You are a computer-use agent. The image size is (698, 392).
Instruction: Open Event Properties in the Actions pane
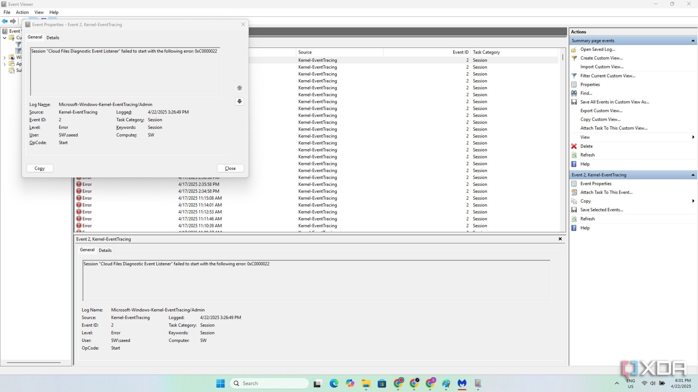pos(596,184)
